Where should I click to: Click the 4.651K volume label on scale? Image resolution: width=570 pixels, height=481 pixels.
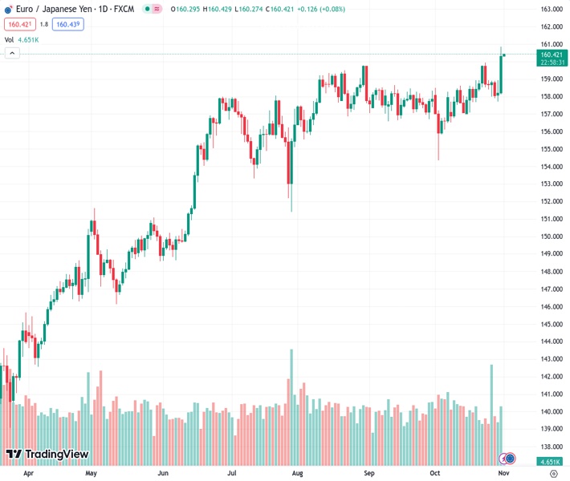pyautogui.click(x=550, y=463)
